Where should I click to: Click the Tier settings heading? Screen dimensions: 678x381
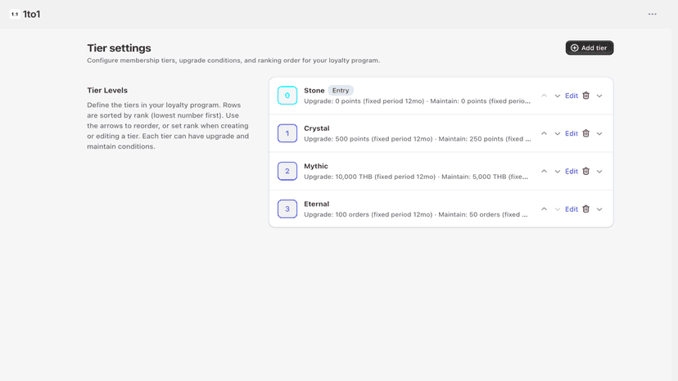119,48
